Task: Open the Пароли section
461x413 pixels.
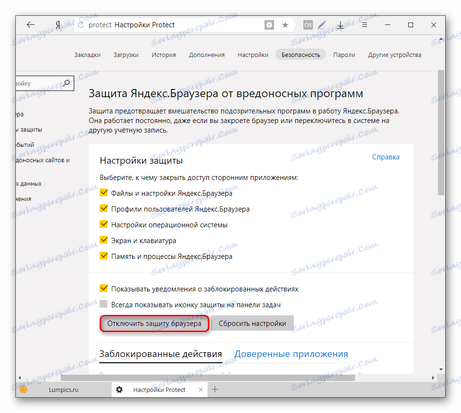Action: (344, 55)
